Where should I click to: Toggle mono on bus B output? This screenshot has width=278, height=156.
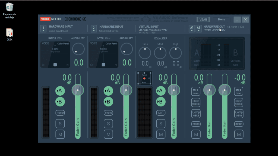pyautogui.click(x=239, y=124)
